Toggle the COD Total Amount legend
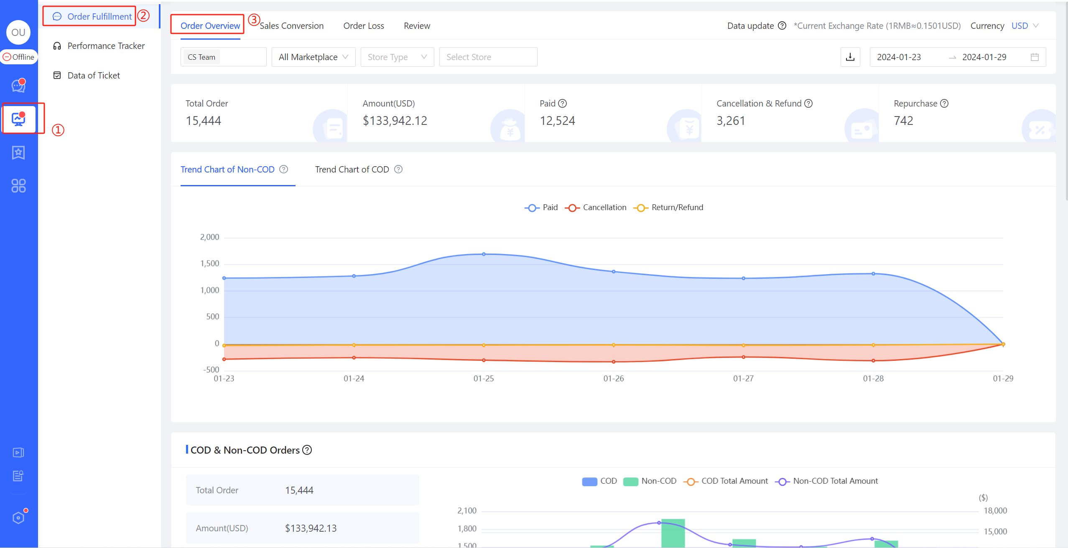Screen dimensions: 1068x548 pyautogui.click(x=726, y=481)
